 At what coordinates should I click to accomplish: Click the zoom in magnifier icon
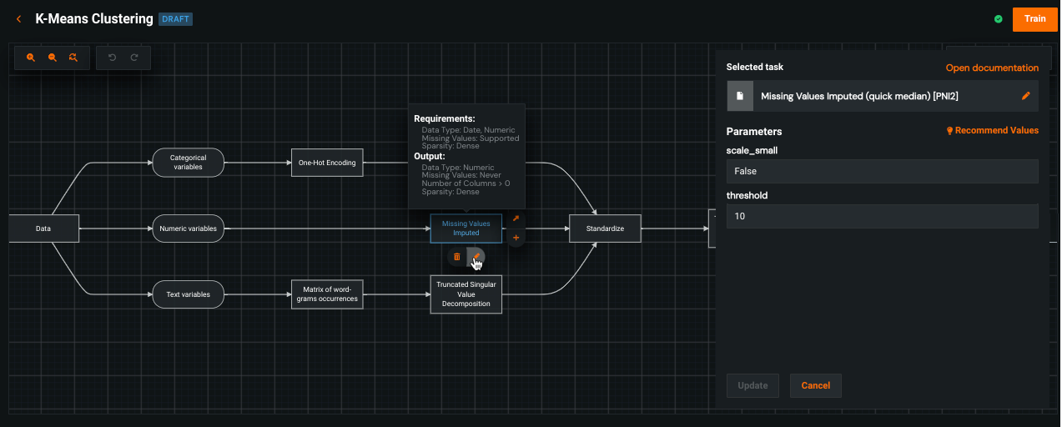pyautogui.click(x=31, y=58)
